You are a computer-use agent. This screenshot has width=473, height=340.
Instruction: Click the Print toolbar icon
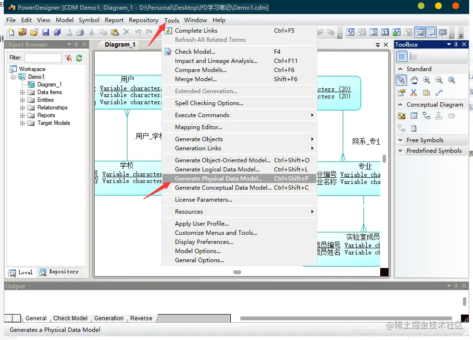click(x=80, y=32)
